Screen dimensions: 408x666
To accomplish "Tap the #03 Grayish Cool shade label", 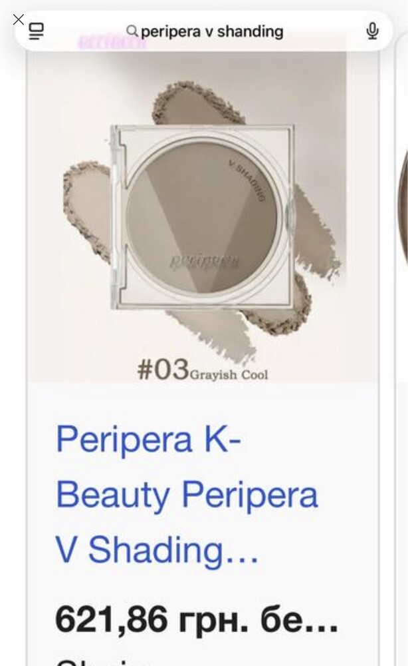I will click(x=203, y=370).
